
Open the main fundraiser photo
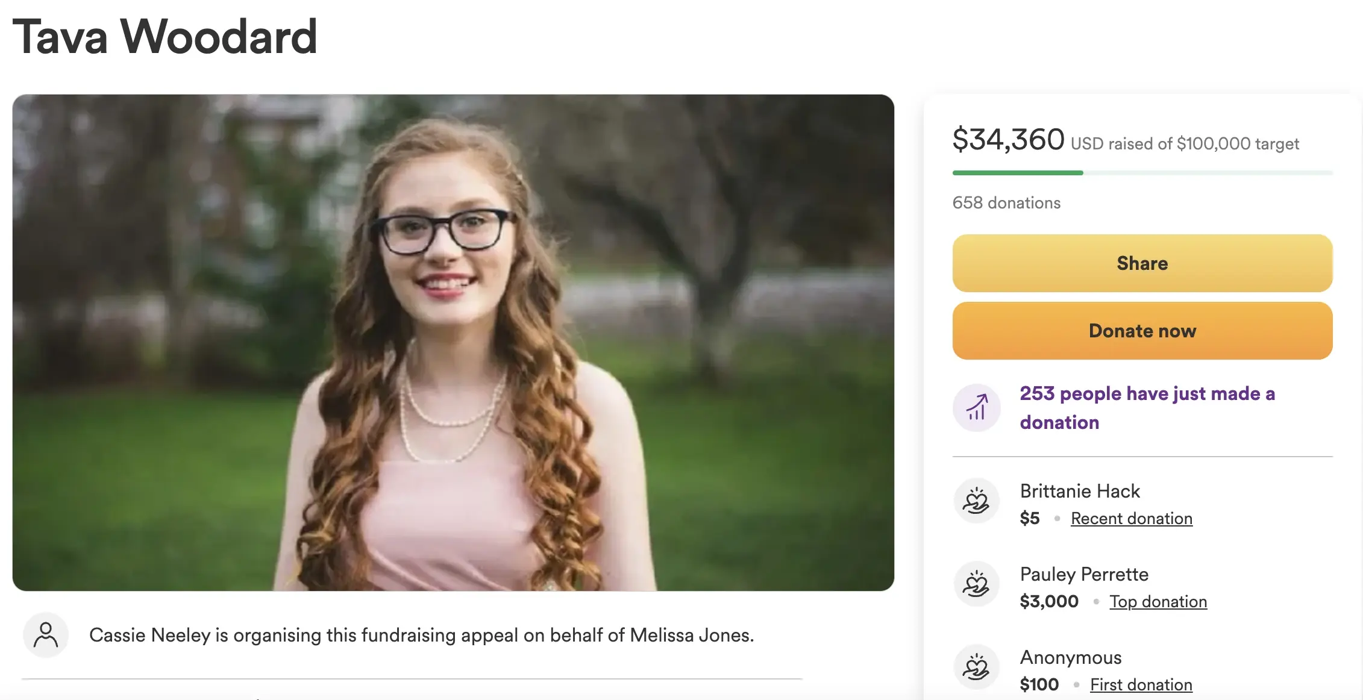[x=453, y=342]
